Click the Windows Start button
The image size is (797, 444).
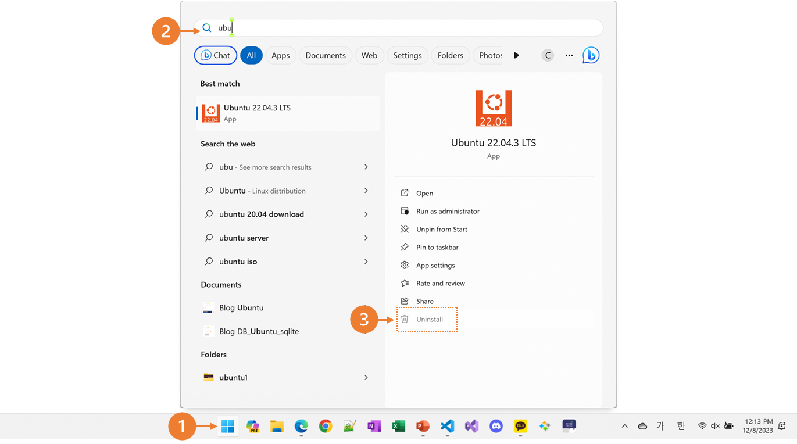228,426
